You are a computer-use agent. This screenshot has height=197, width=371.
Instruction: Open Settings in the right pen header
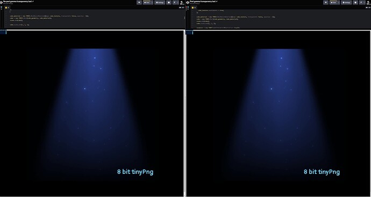click(x=346, y=2)
